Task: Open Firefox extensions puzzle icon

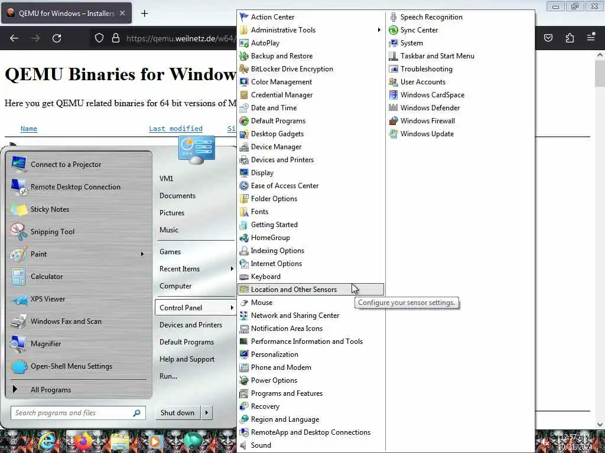Action: click(570, 38)
